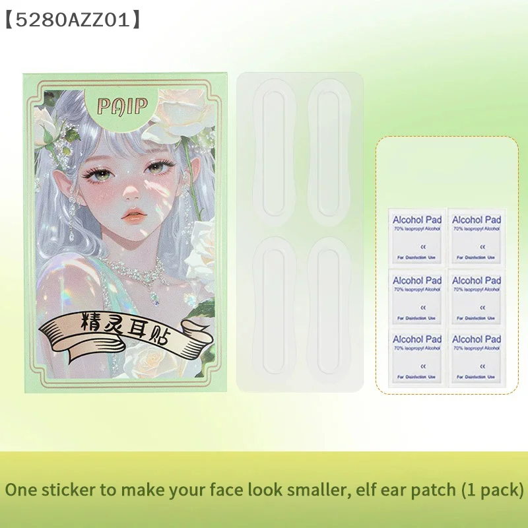Click the dashed alcohol pad frame
This screenshot has width=528, height=528.
pos(447,265)
